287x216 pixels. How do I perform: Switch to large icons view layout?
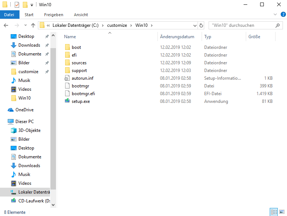[x=282, y=212]
